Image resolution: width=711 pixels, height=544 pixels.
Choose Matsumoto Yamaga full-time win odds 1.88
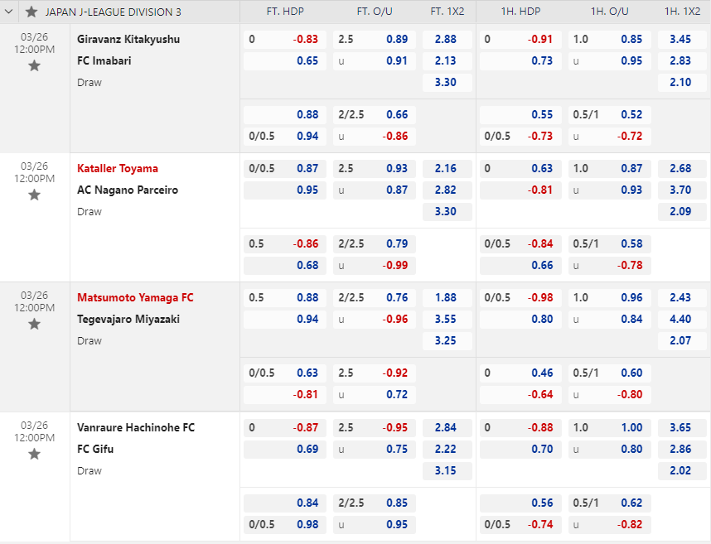[447, 297]
